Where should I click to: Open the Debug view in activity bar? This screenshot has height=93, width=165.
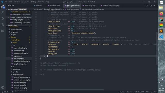coord(3,25)
